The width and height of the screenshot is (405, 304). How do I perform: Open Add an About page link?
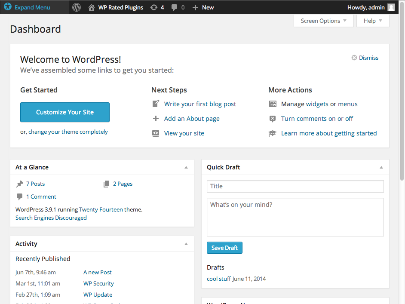192,119
